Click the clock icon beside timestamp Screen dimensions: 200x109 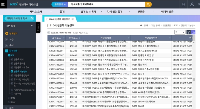coord(48,33)
